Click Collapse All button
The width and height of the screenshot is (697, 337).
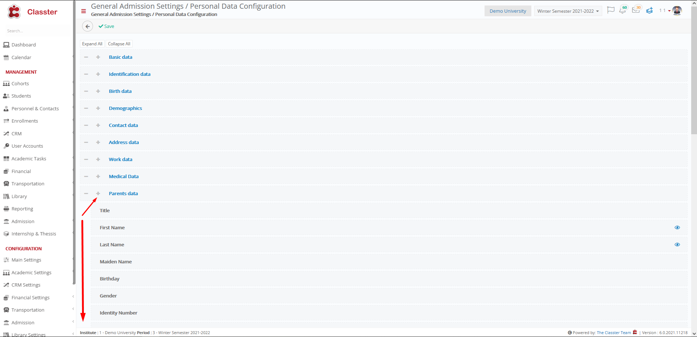(x=119, y=44)
